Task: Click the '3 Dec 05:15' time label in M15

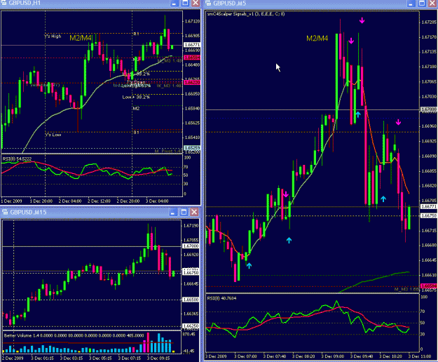Action: [100, 358]
